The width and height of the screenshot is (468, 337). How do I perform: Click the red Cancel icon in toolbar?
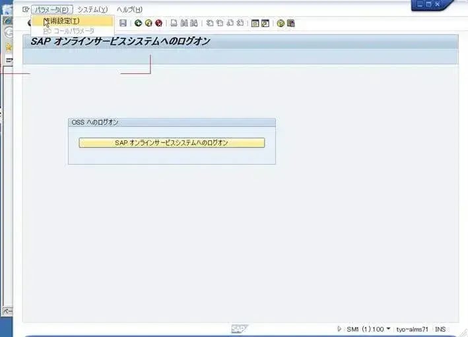[158, 23]
